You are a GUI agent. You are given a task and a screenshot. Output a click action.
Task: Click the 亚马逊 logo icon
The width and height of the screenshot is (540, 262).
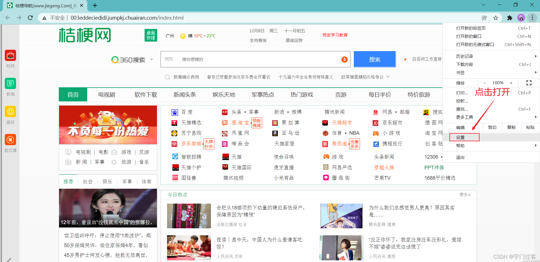tap(275, 133)
